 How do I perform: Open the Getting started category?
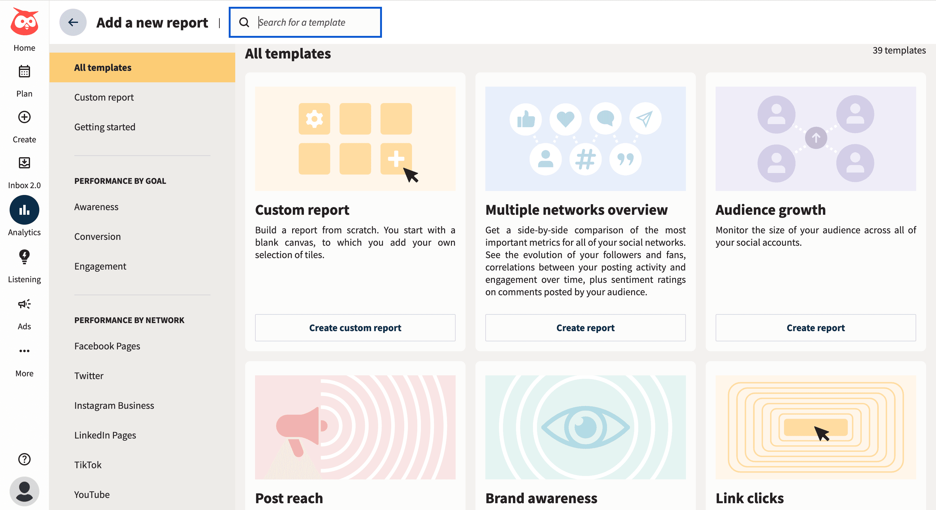pos(105,127)
